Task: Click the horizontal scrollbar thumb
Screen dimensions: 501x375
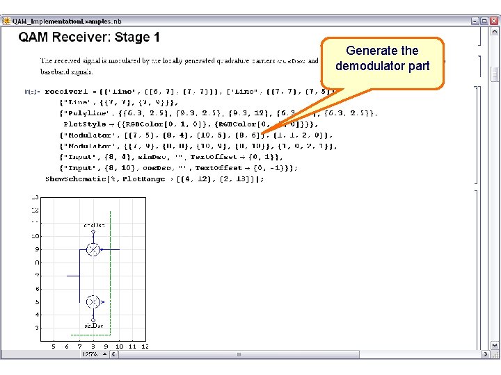Action: [239, 354]
